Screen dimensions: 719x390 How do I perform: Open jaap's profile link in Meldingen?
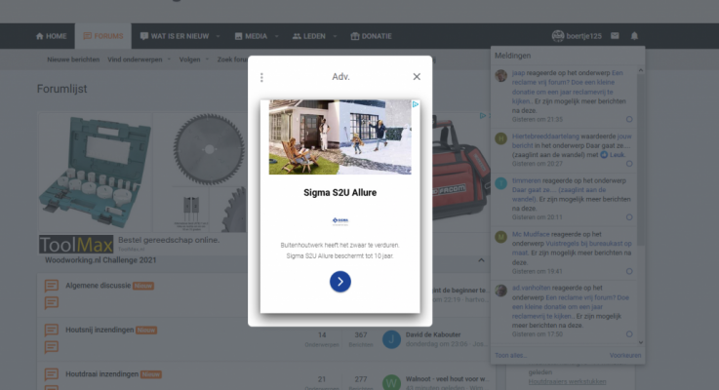(x=518, y=73)
